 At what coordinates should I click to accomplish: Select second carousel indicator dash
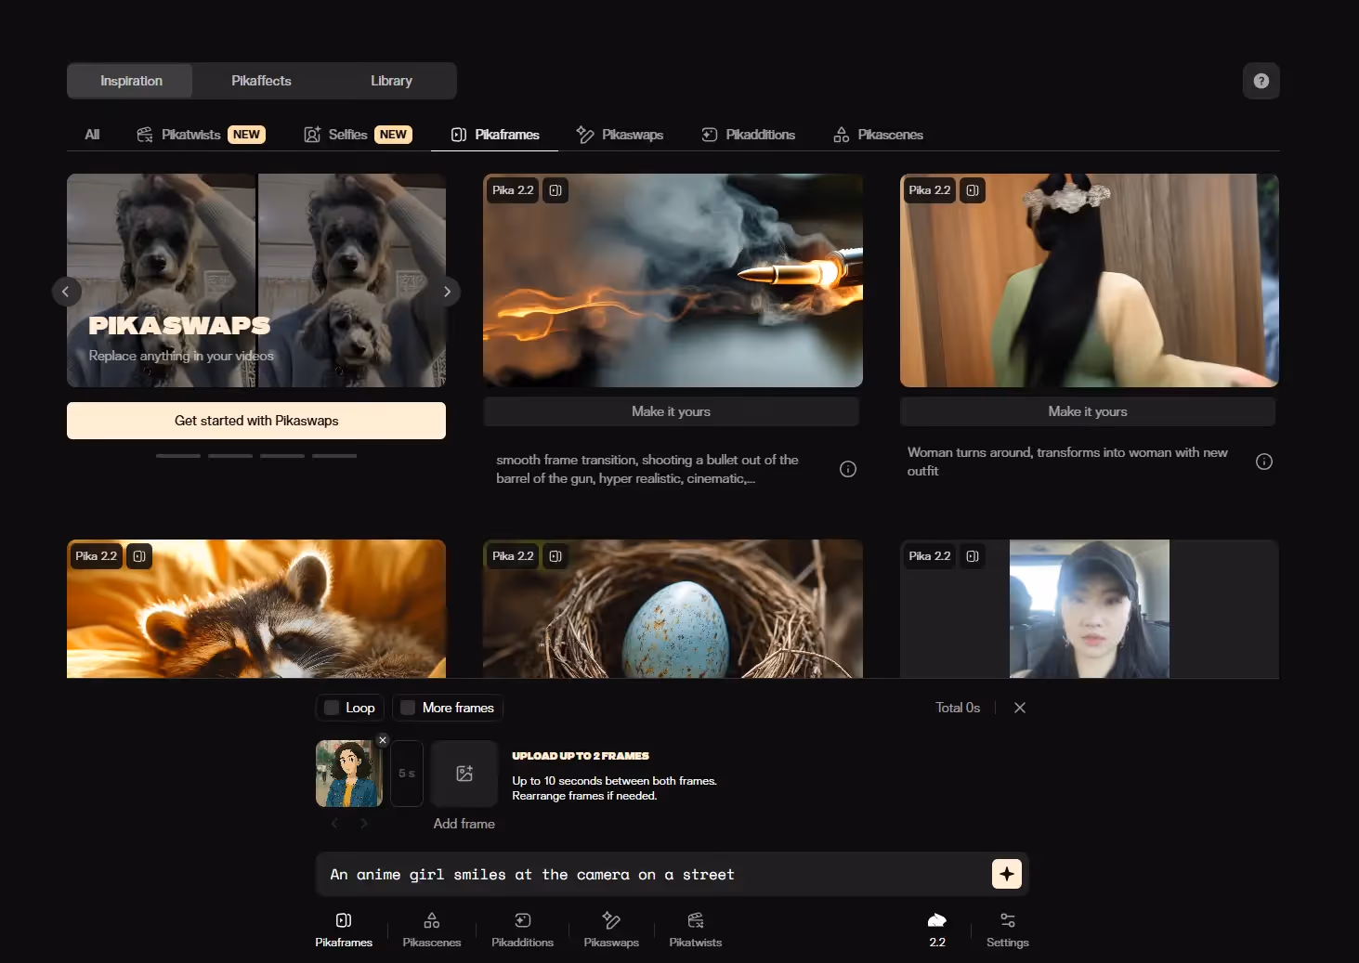click(230, 456)
